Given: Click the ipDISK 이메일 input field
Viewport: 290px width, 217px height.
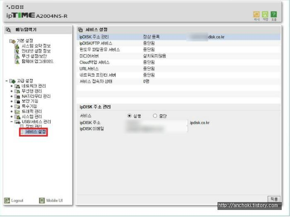Looking at the screenshot, I should click(157, 129).
